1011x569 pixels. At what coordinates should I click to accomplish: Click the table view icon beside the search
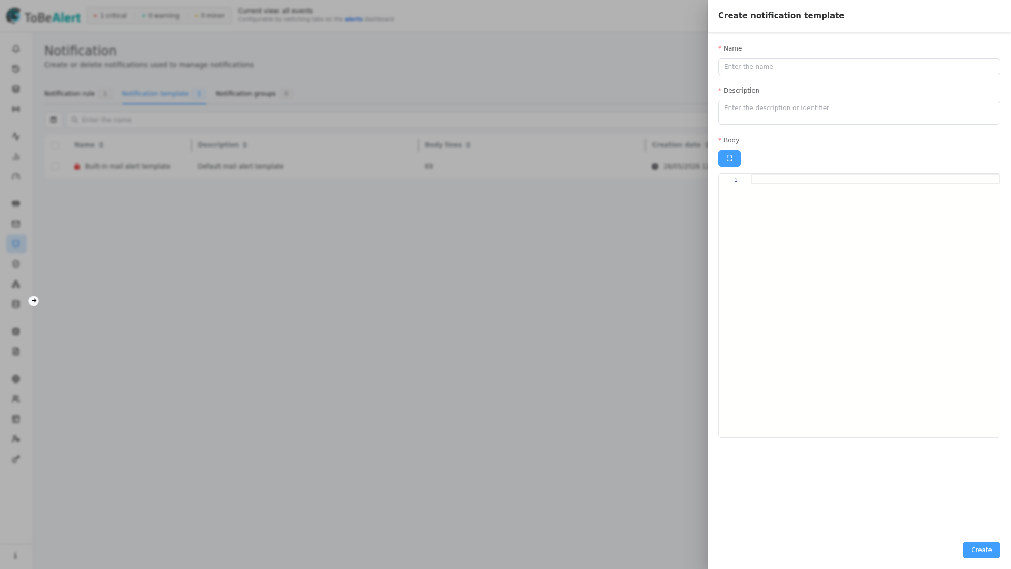tap(53, 120)
